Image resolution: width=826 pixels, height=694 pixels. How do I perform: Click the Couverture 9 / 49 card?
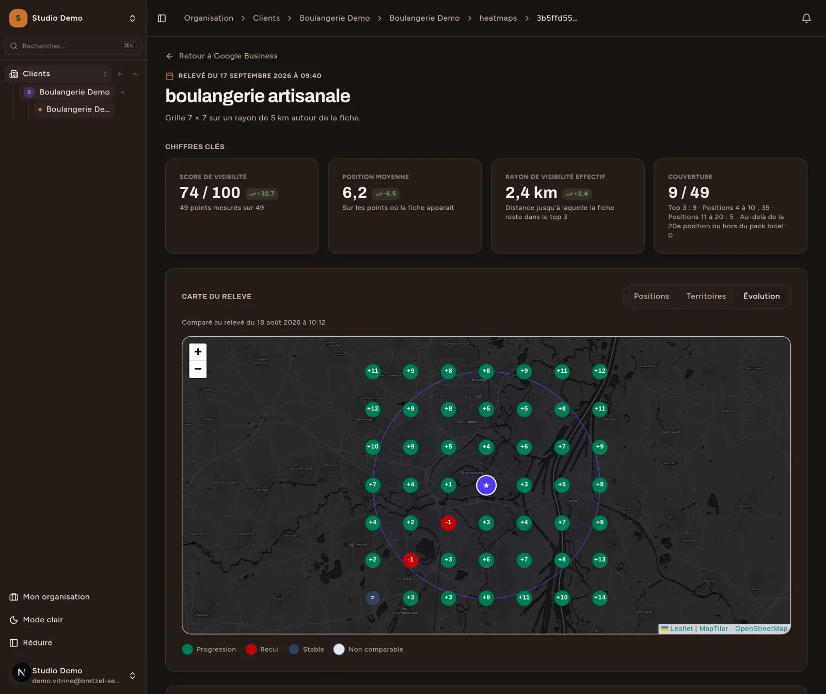click(730, 206)
